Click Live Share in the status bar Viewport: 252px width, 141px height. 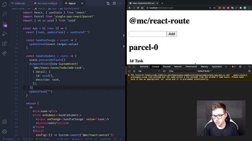click(43, 139)
